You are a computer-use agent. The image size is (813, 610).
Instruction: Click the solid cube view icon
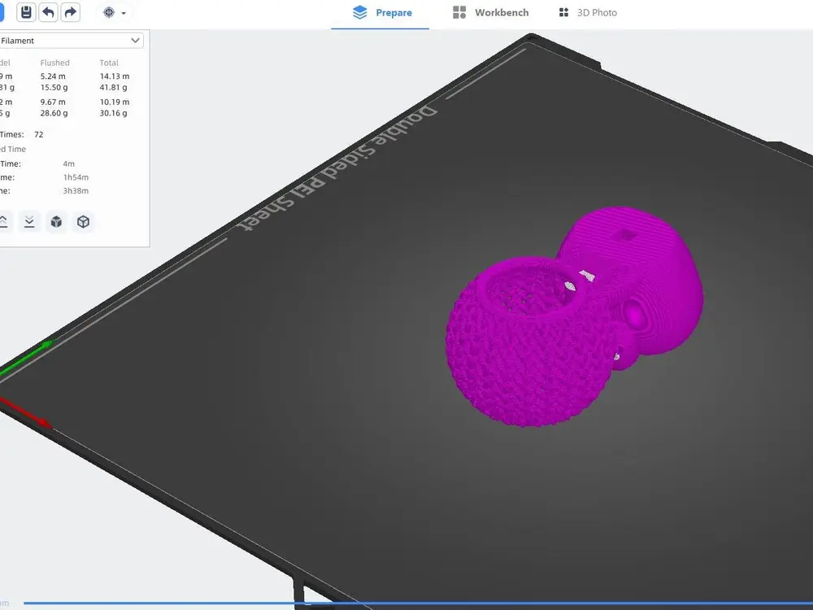click(x=56, y=222)
